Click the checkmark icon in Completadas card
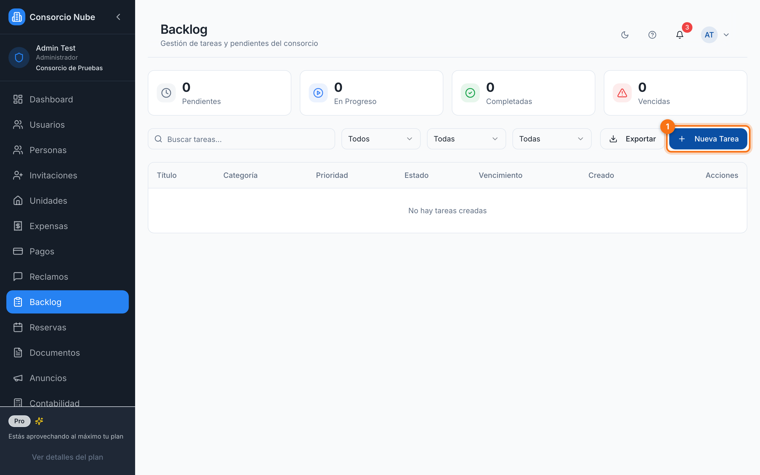 click(470, 93)
